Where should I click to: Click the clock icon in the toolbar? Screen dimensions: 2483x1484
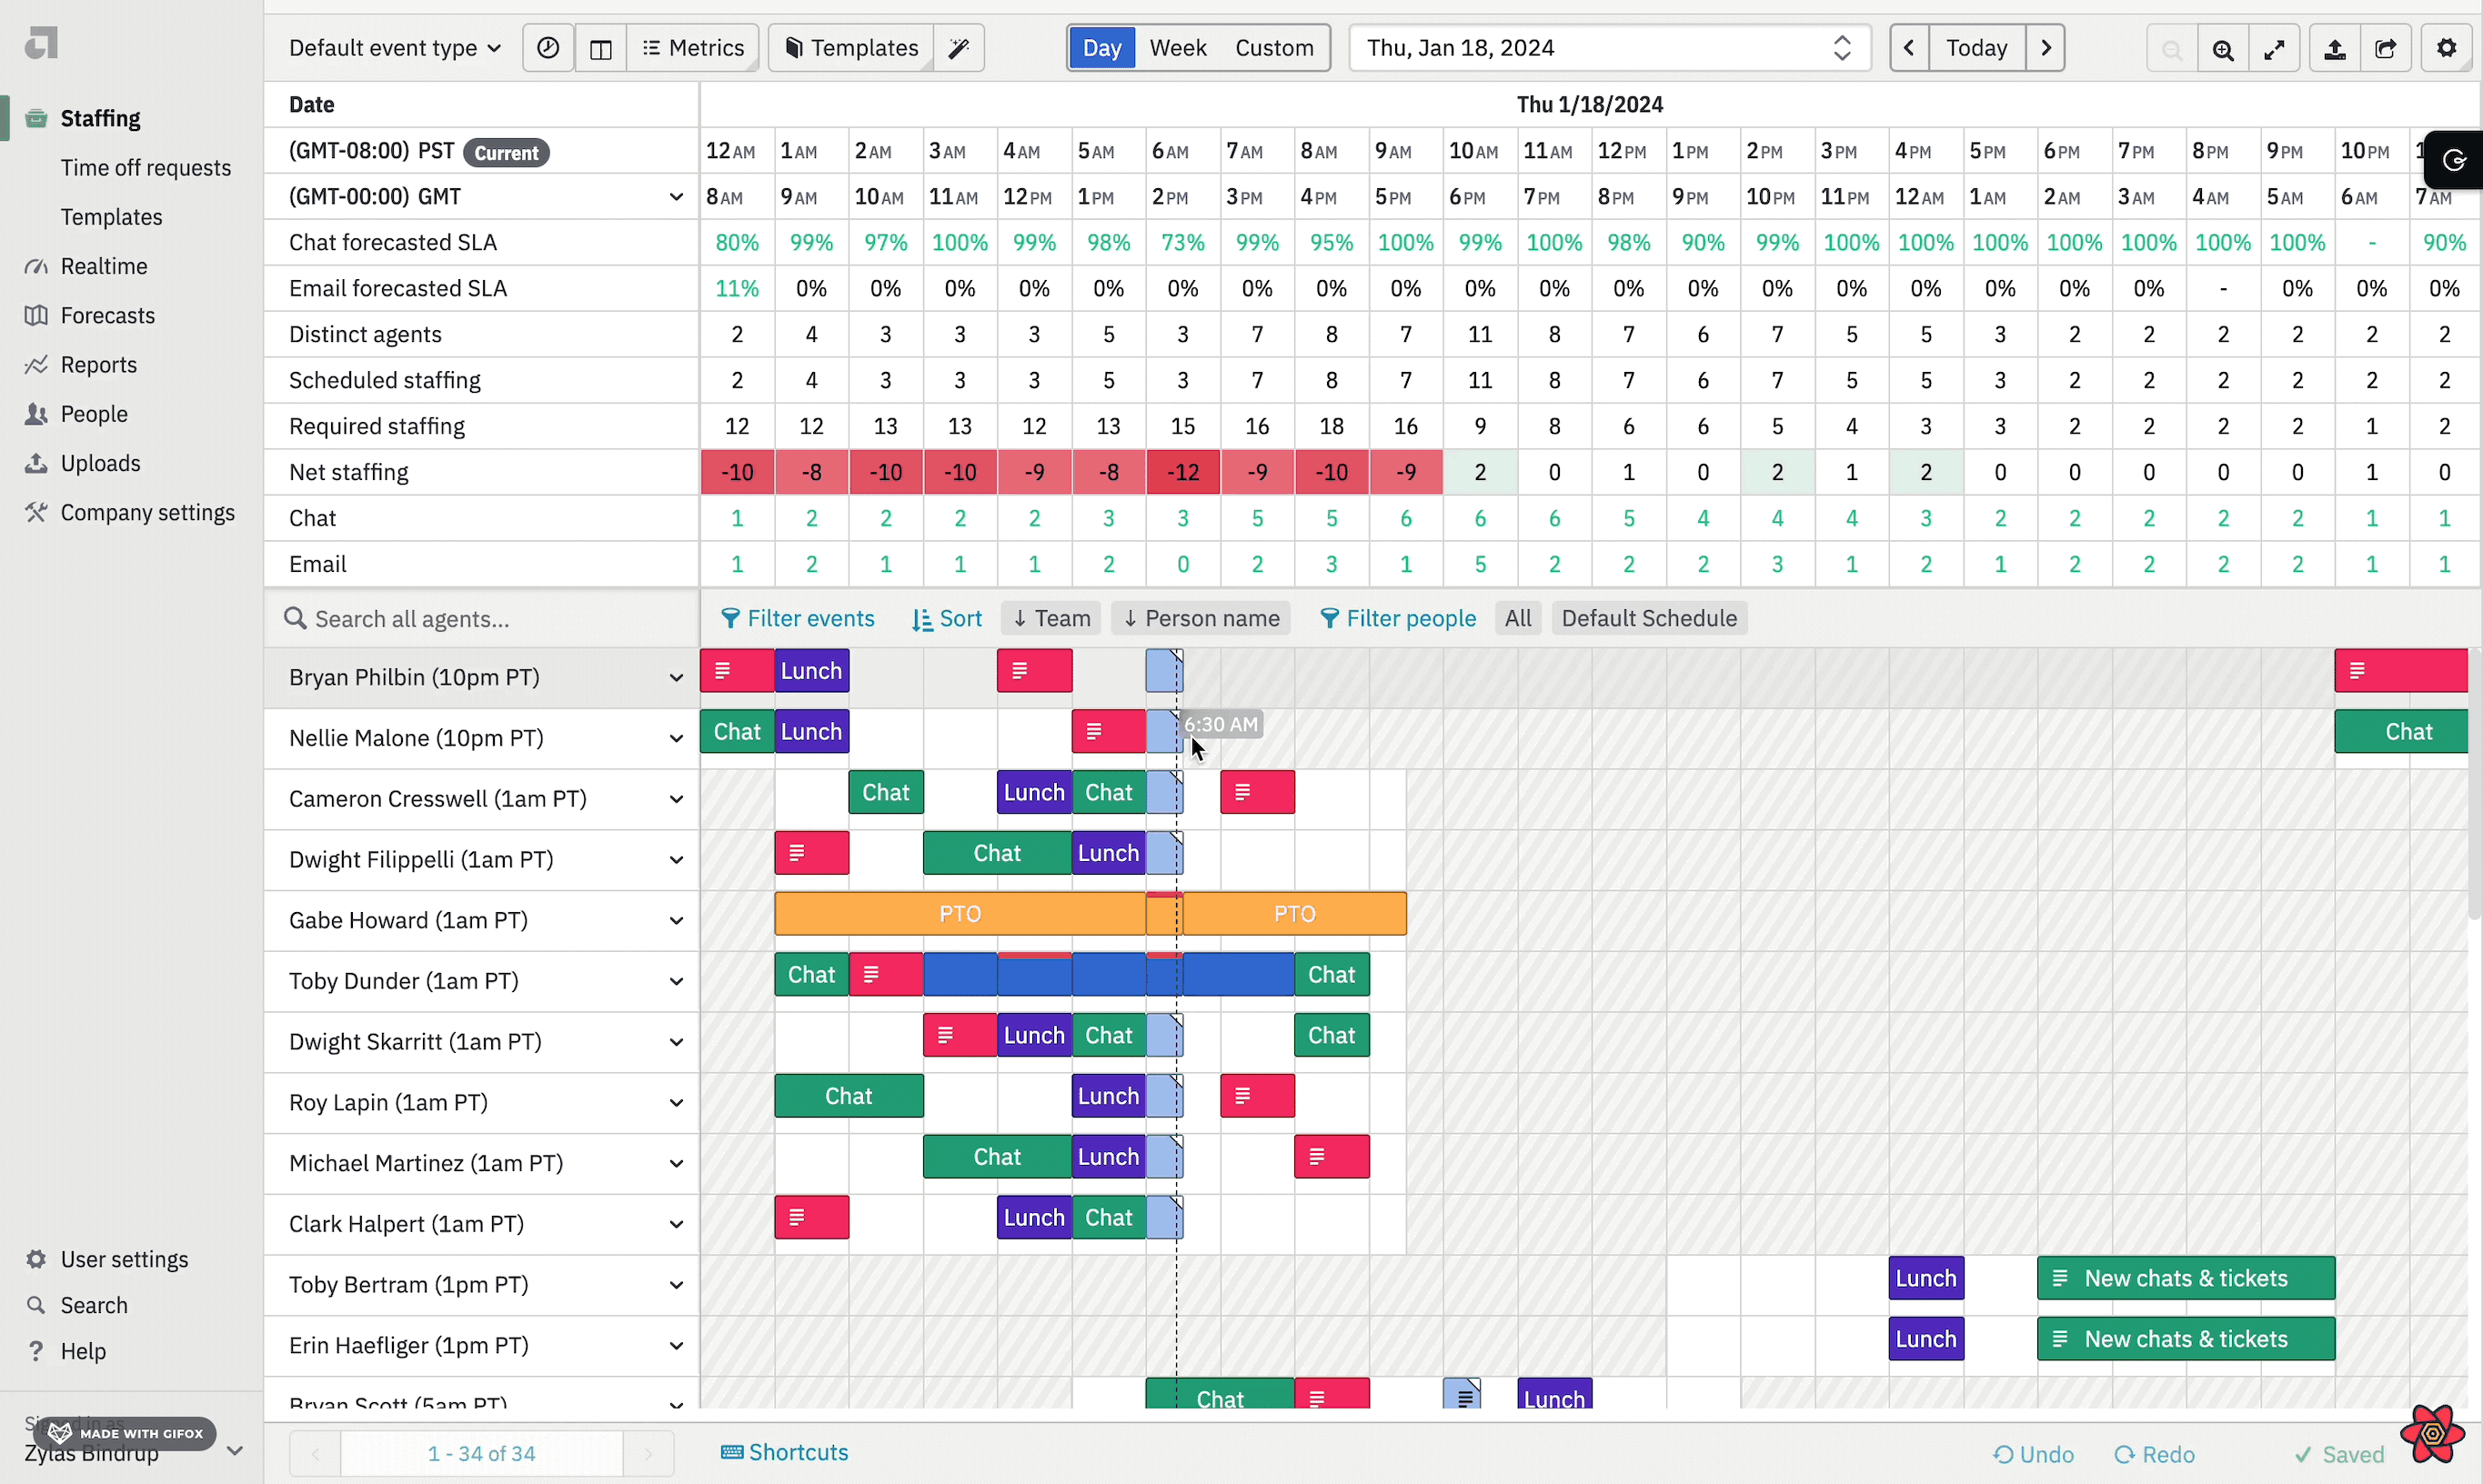pos(548,48)
